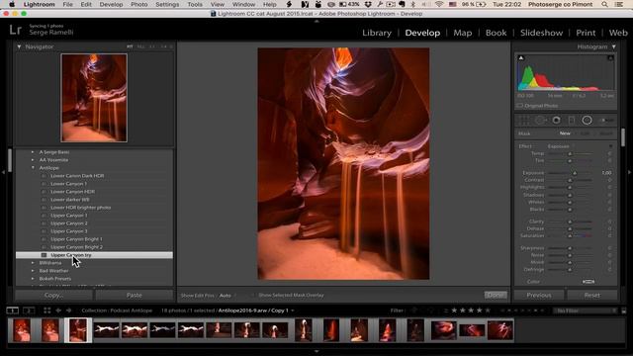This screenshot has width=633, height=356.
Task: Click the Clarity slider handle
Action: tap(570, 222)
